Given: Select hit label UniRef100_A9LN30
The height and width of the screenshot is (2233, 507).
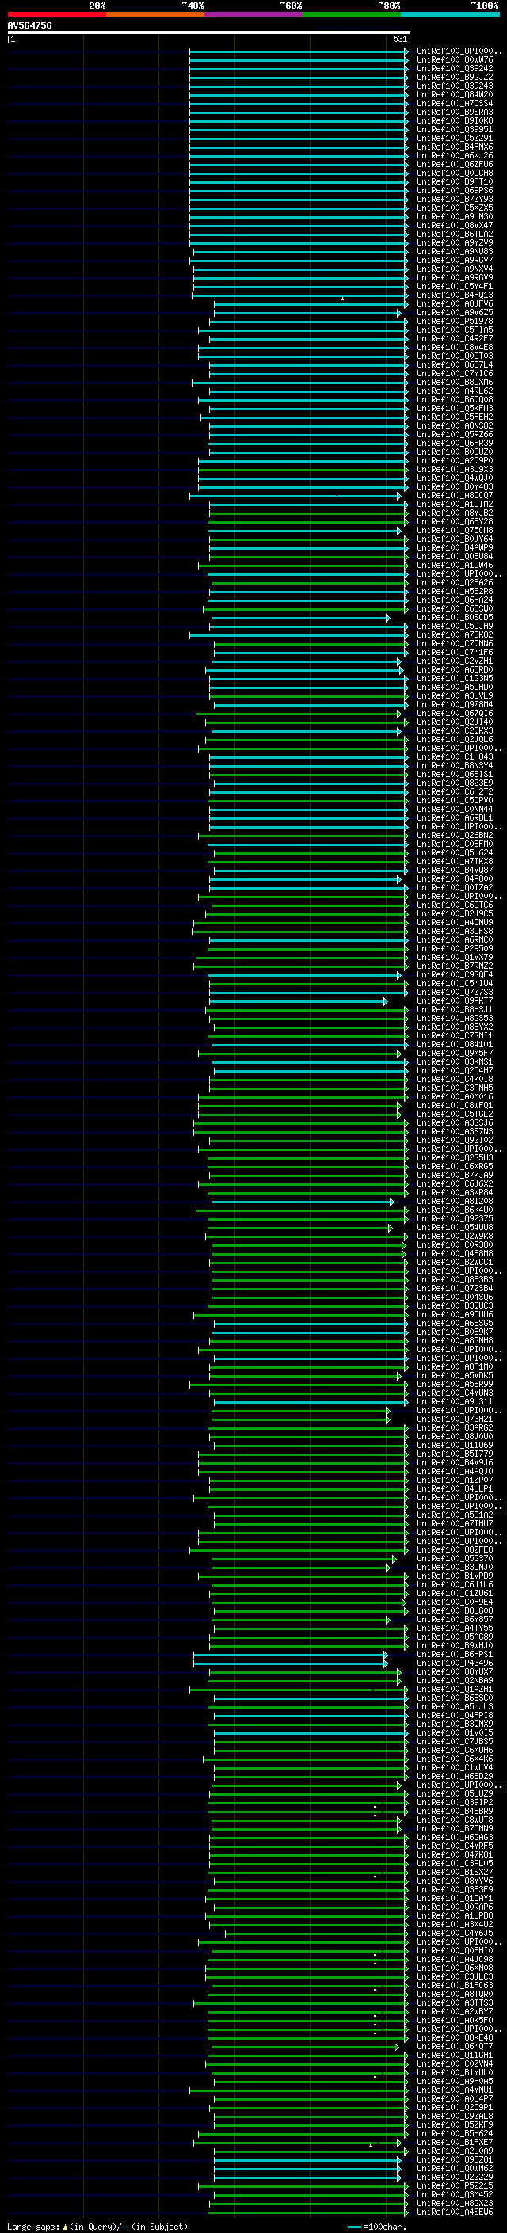Looking at the screenshot, I should click(455, 217).
